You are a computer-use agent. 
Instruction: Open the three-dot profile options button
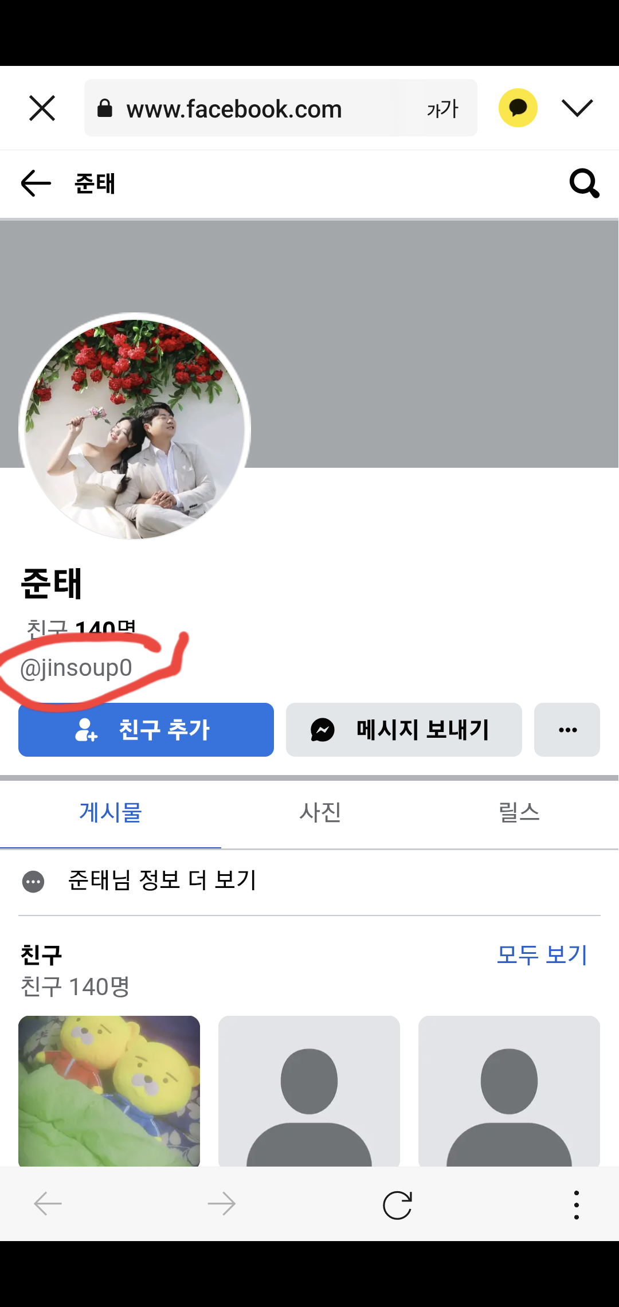point(567,730)
